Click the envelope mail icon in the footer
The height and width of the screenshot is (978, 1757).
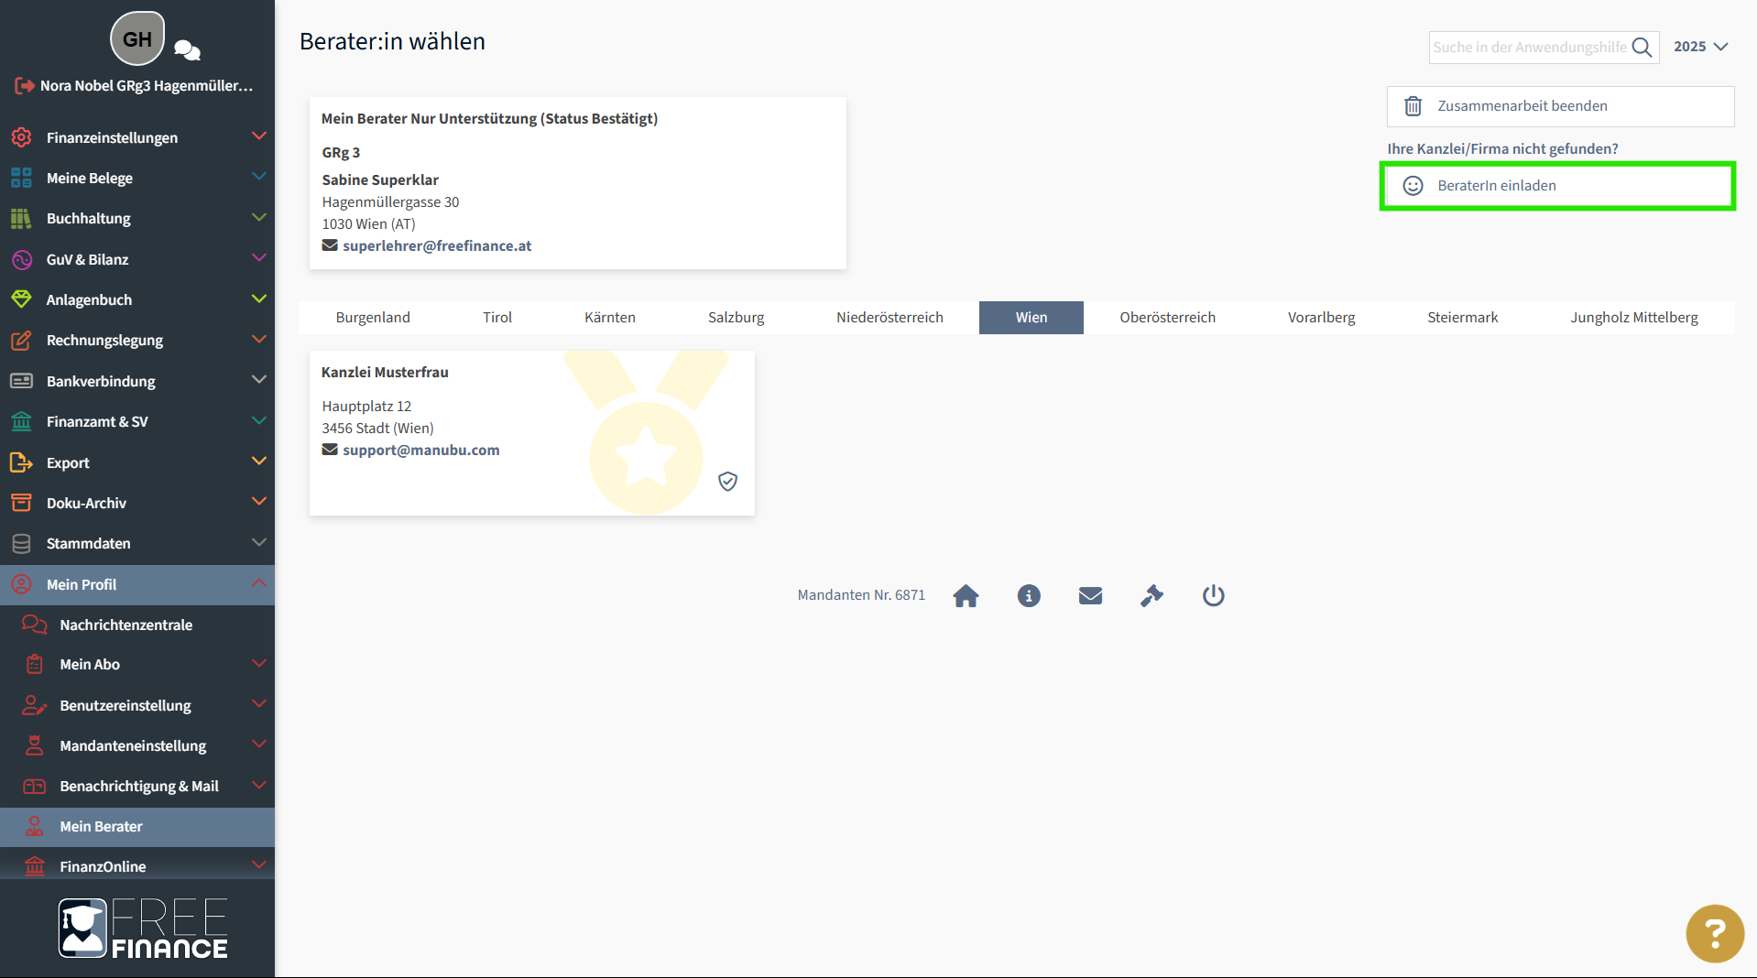[1090, 596]
